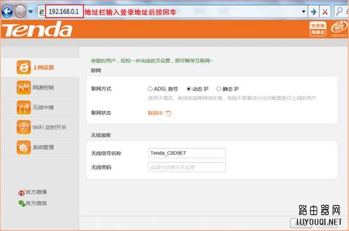Viewport: 349px width, 231px height.
Task: Click the browser back arrow button
Action: (7, 11)
